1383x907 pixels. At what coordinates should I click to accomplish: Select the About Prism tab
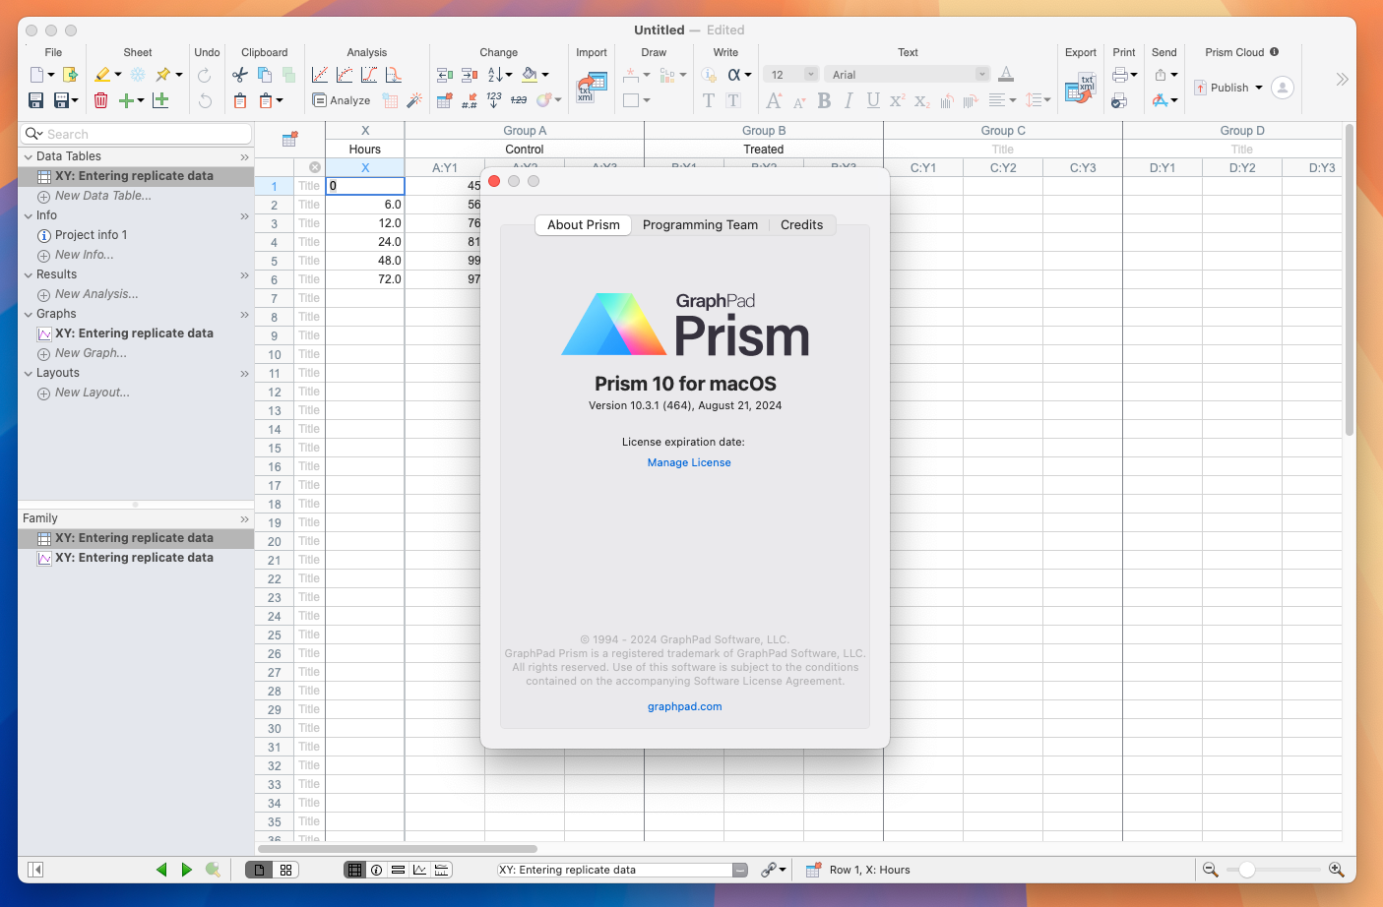coord(584,225)
